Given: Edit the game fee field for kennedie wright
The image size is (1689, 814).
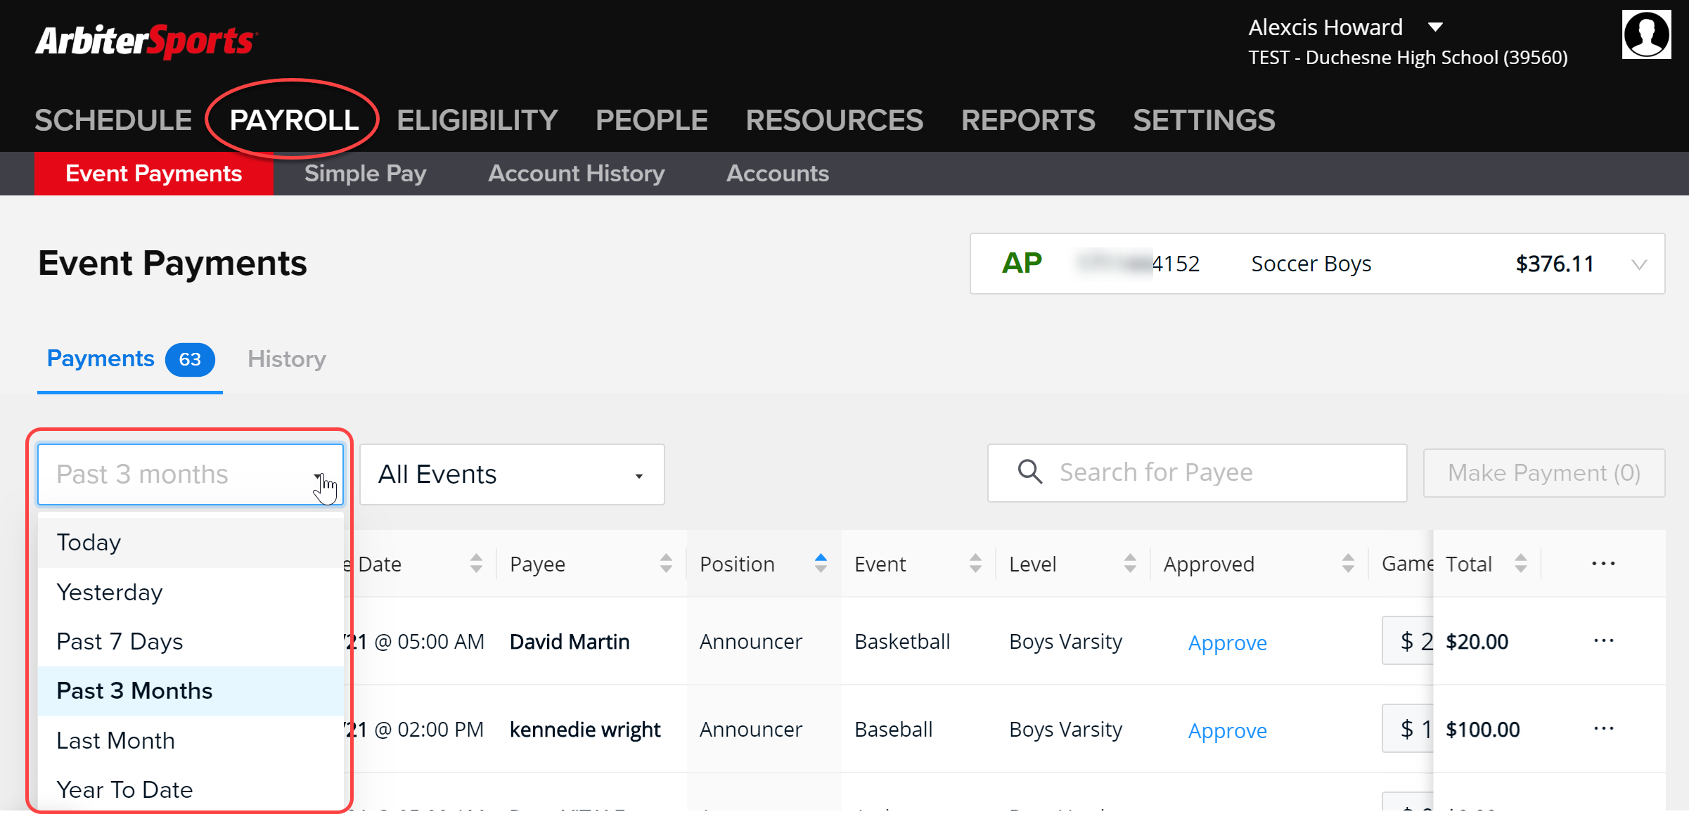Looking at the screenshot, I should click(1408, 729).
